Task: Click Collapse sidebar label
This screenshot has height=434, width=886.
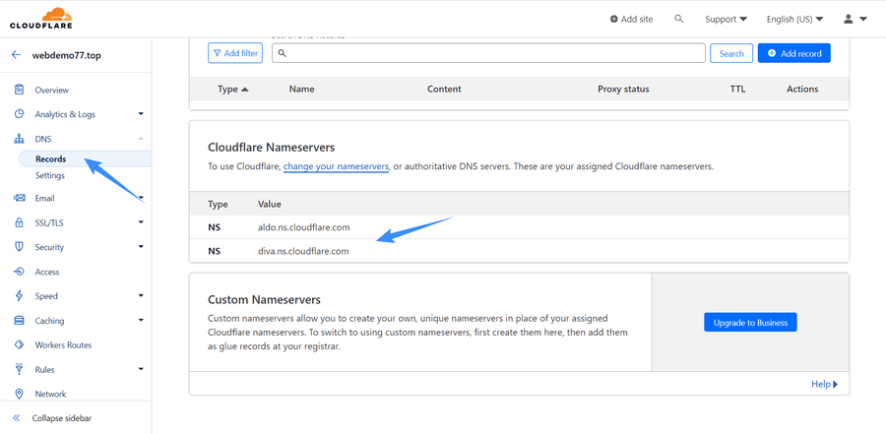Action: [x=62, y=418]
